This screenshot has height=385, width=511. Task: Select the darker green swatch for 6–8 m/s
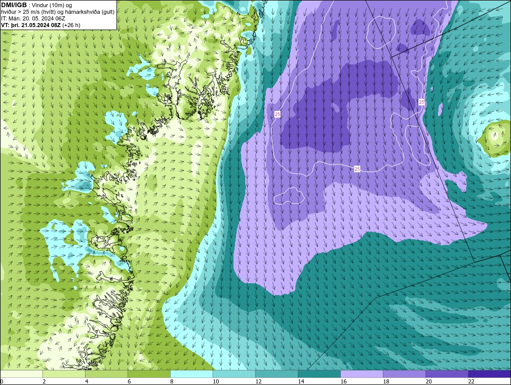coord(149,374)
